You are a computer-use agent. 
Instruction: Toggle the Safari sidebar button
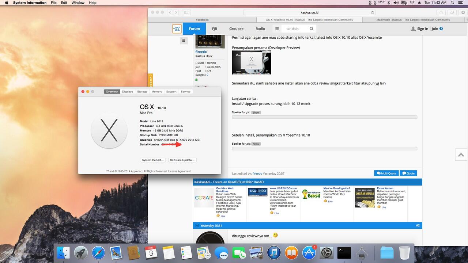tap(186, 12)
